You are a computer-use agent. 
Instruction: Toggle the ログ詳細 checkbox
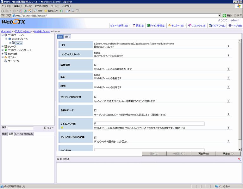click(x=58, y=159)
